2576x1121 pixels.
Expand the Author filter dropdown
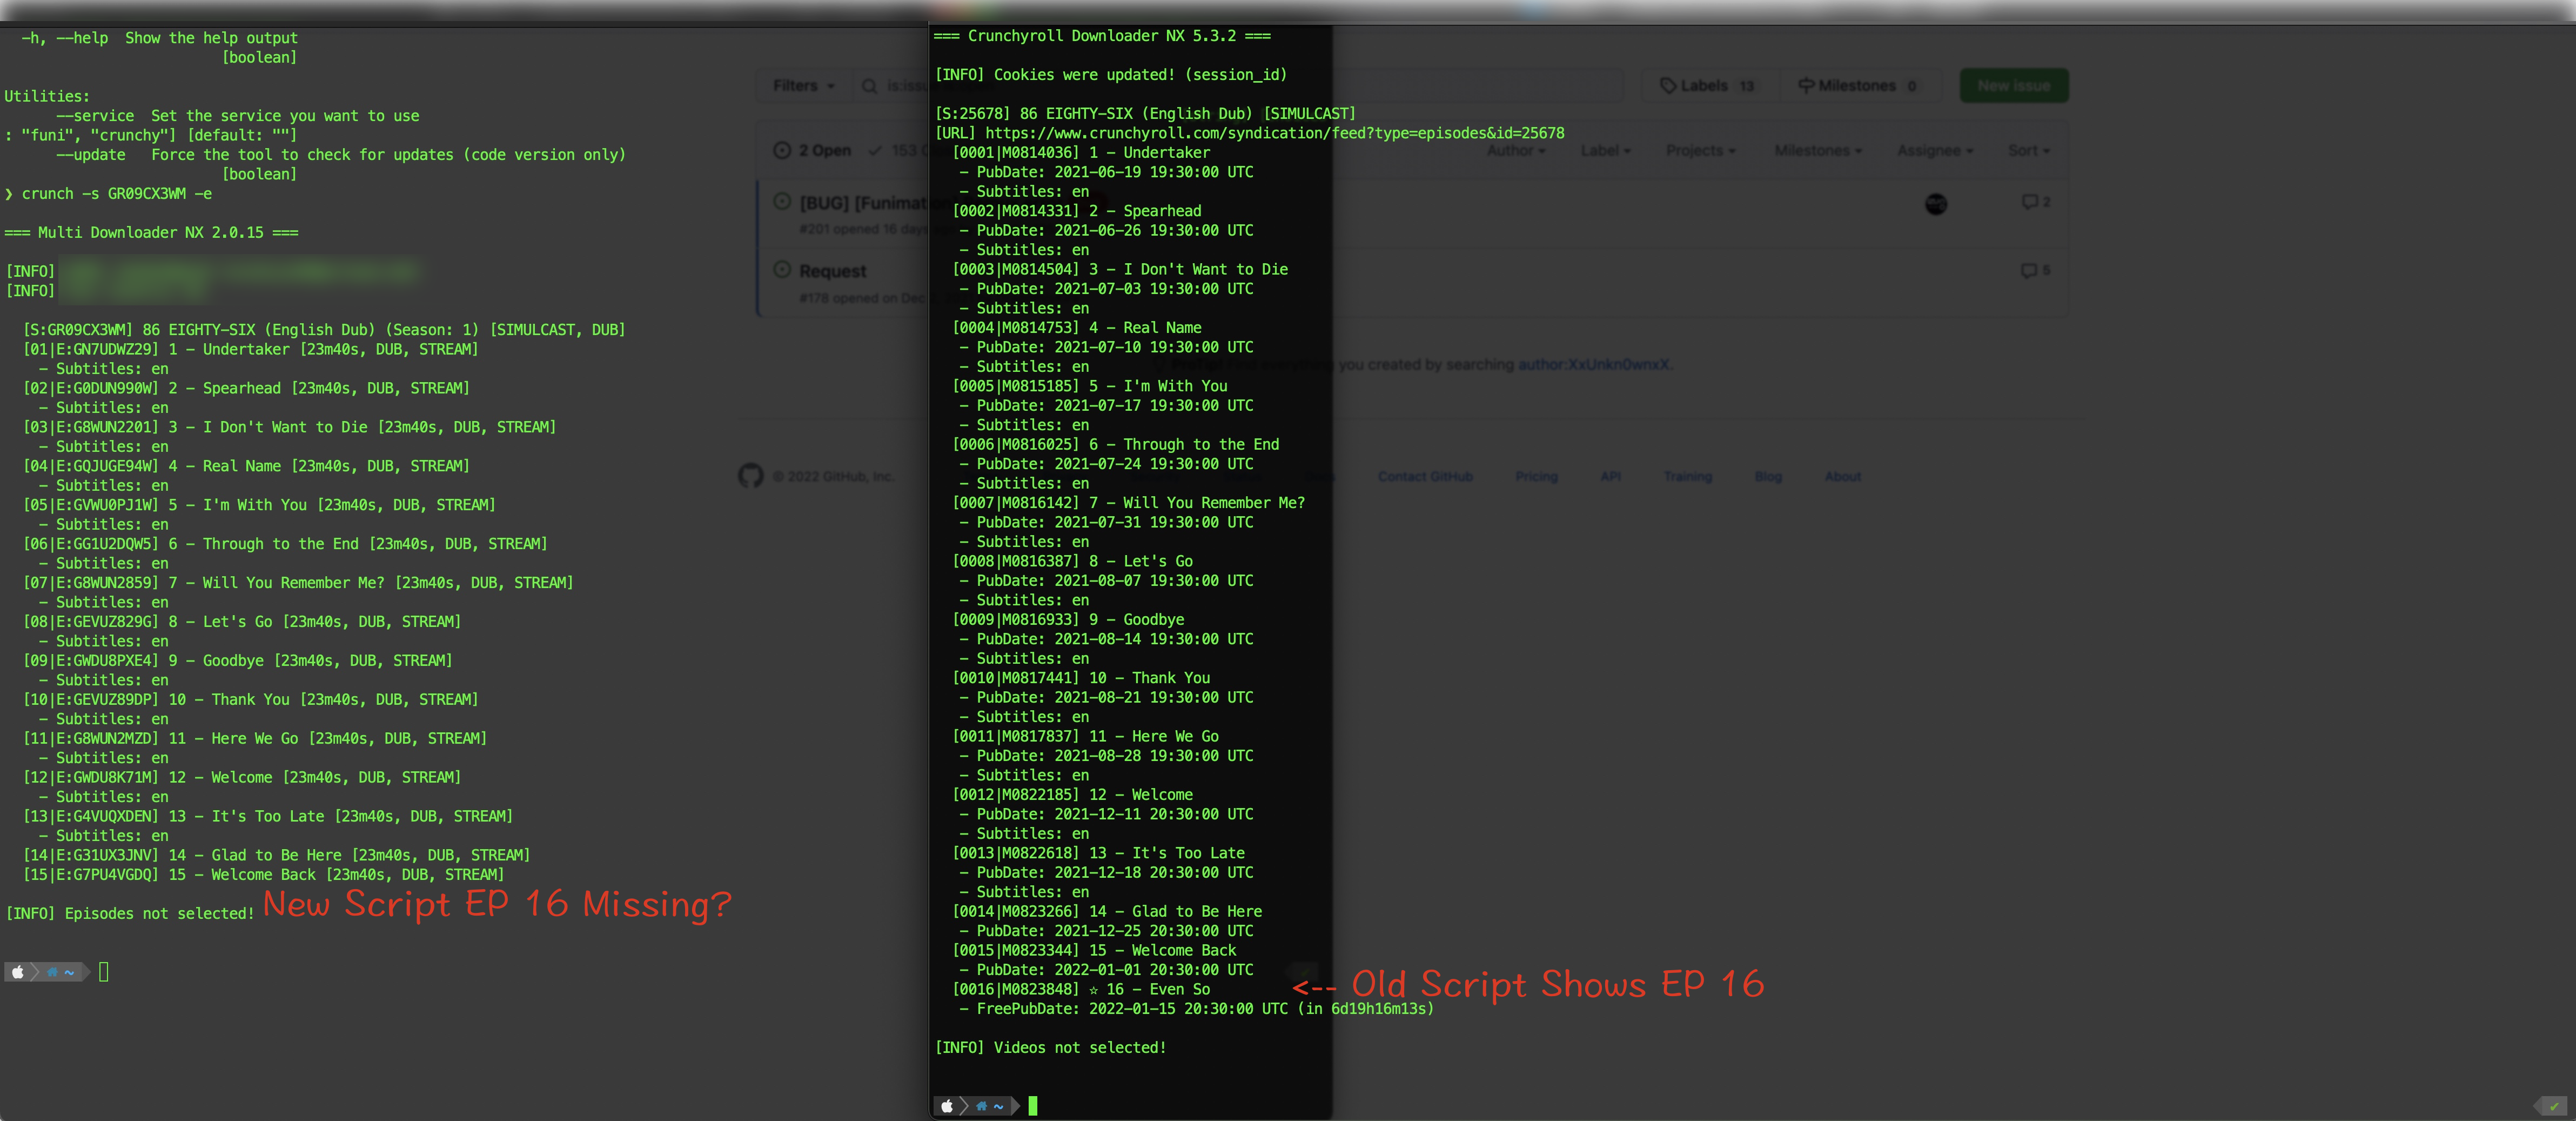click(x=1516, y=151)
